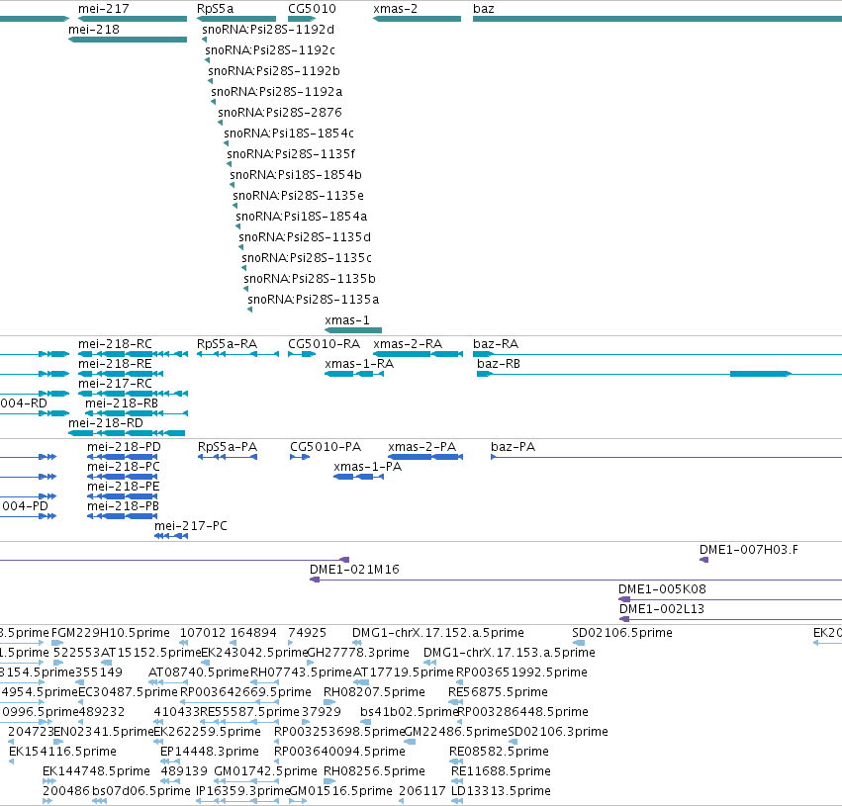Click the mei-217-PC protein label
The image size is (842, 806).
(191, 526)
